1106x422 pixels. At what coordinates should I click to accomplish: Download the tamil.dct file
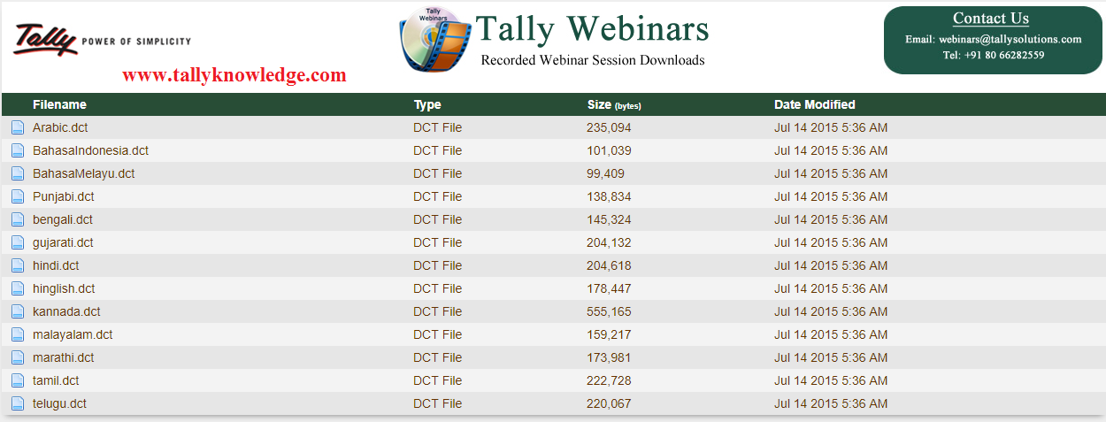coord(56,380)
